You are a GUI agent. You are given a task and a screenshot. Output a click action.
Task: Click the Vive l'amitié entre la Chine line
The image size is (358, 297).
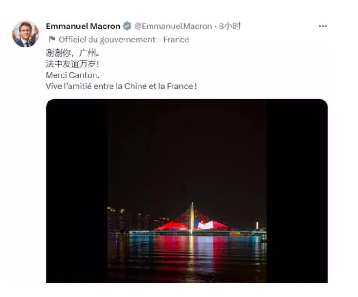click(121, 87)
